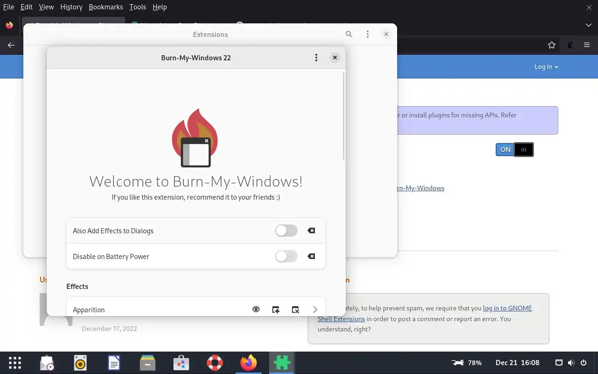Open Firefox Edit menu
This screenshot has height=374, width=598.
[x=27, y=7]
